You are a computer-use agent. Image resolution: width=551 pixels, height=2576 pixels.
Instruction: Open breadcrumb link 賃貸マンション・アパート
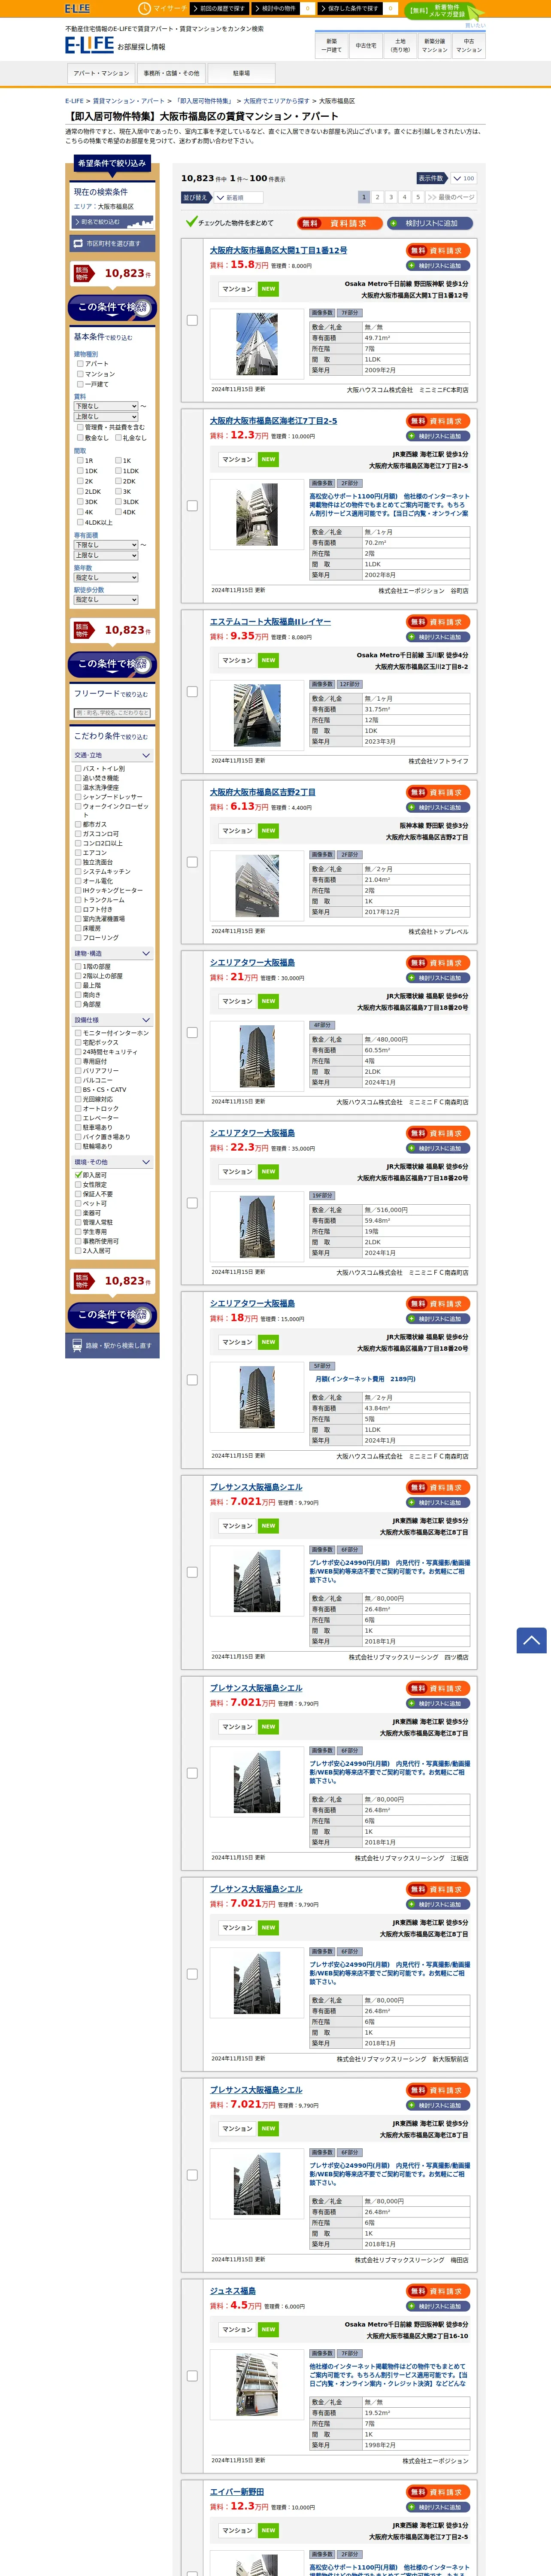point(130,101)
